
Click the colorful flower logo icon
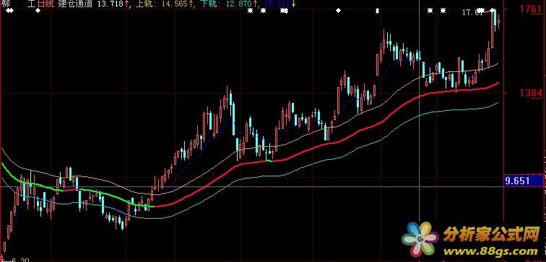point(420,240)
